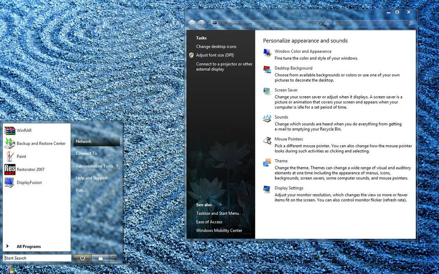Open Mouse Pointers settings link
This screenshot has height=274, width=439.
pyautogui.click(x=289, y=139)
